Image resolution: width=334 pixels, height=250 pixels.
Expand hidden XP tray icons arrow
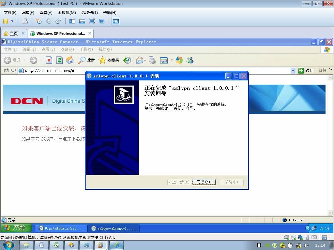(308, 228)
